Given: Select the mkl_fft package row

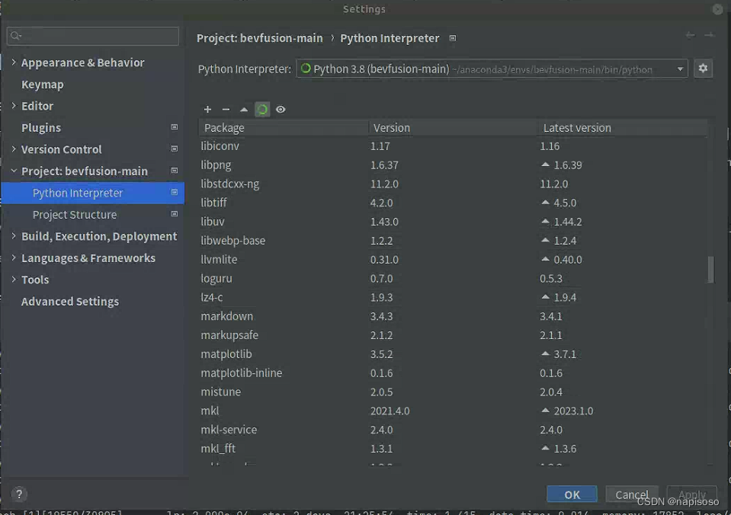Looking at the screenshot, I should point(453,449).
